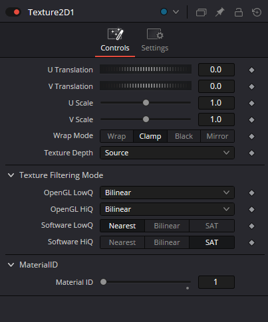Add keyframe for U Translation
The height and width of the screenshot is (322, 268).
[x=251, y=70]
